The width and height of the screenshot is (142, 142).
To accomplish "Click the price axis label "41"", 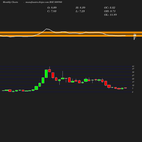I will (x=133, y=66).
